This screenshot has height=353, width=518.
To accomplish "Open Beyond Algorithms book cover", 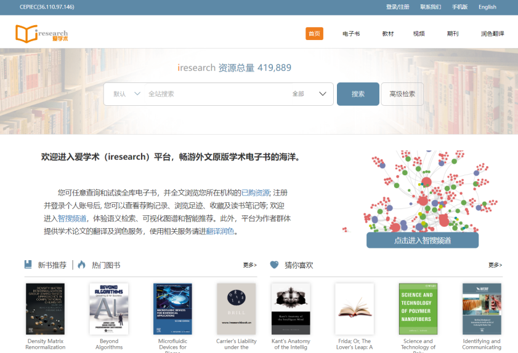I will coord(109,309).
